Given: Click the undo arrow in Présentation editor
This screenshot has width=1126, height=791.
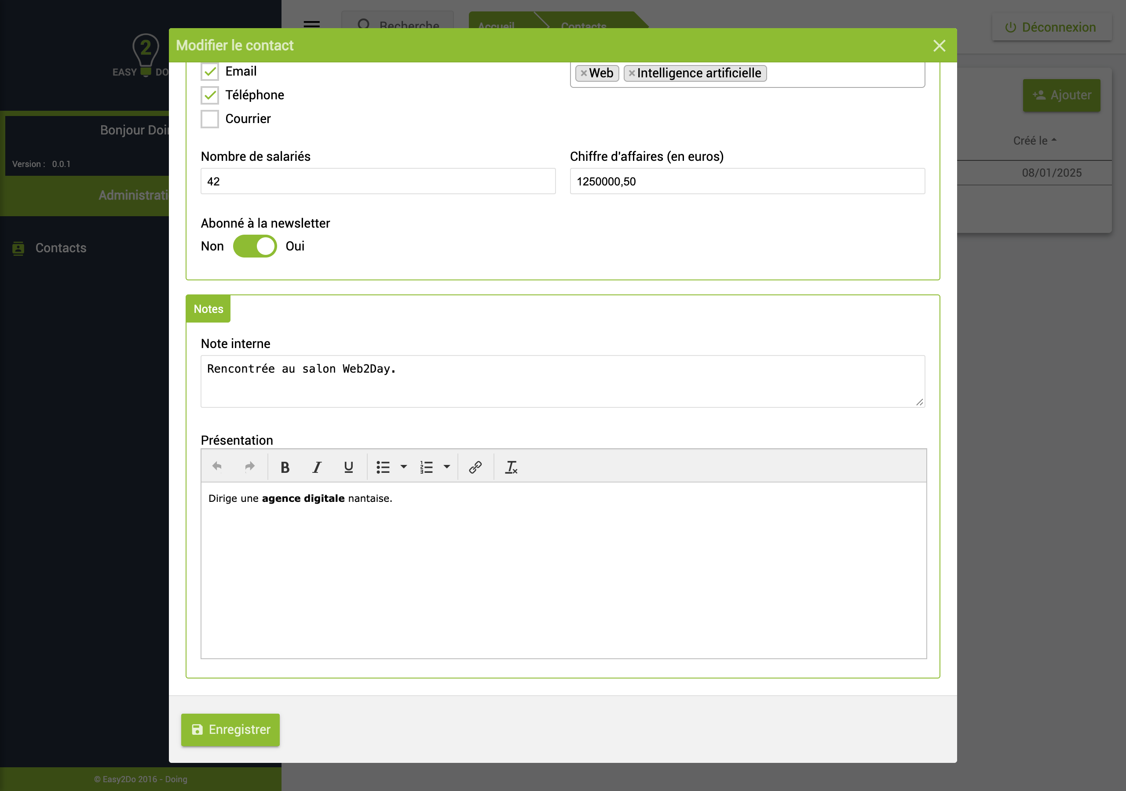Looking at the screenshot, I should [x=217, y=467].
